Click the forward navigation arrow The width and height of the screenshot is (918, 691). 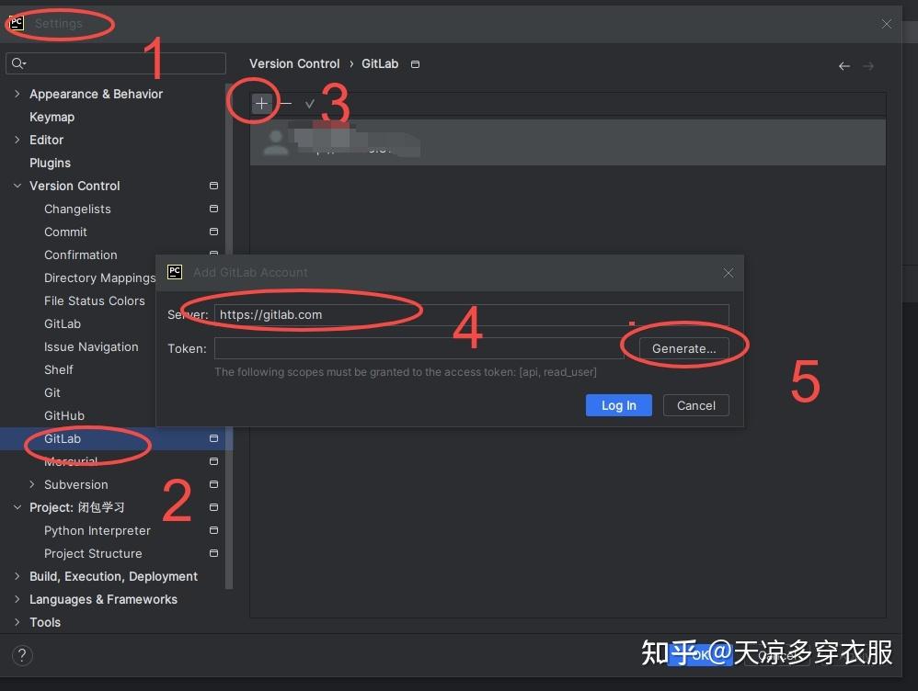click(868, 65)
